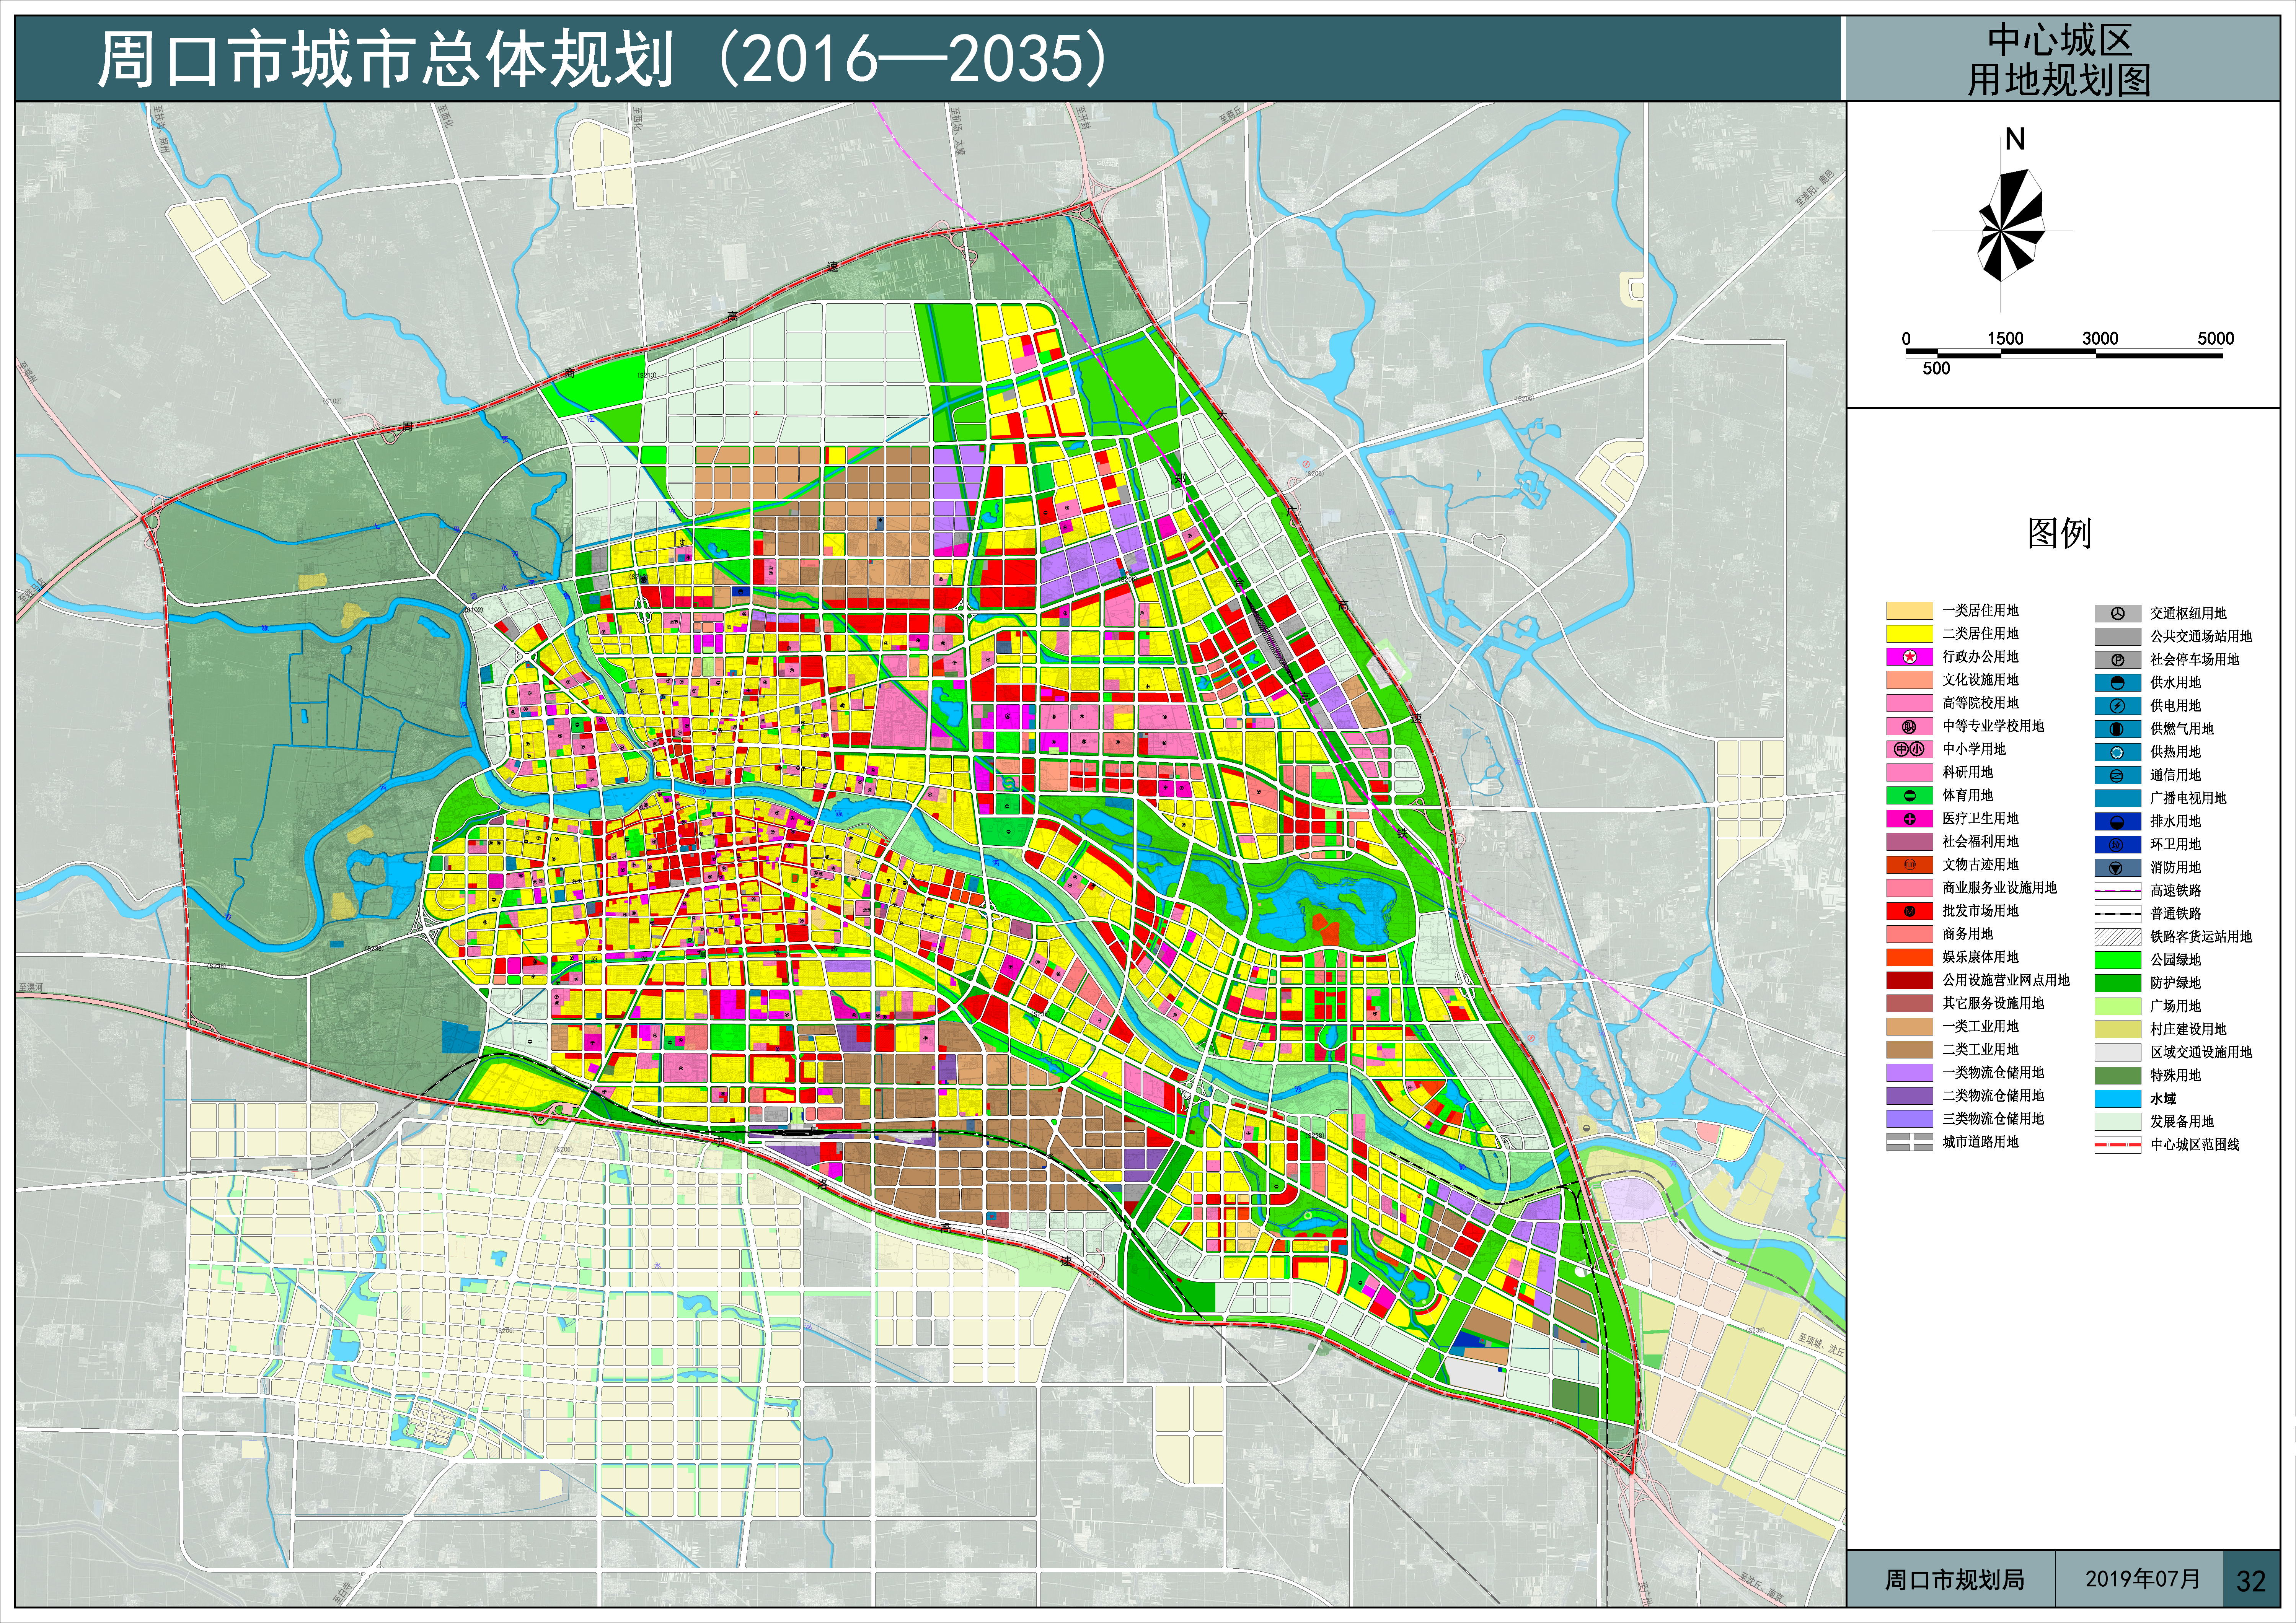Click the 文物古迹用地 heritage icon
Image resolution: width=2296 pixels, height=1623 pixels.
pos(1909,864)
